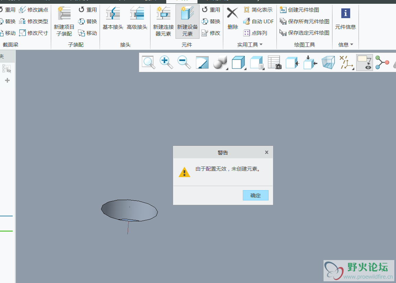Click the repaint screen icon
The height and width of the screenshot is (283, 396).
[202, 62]
